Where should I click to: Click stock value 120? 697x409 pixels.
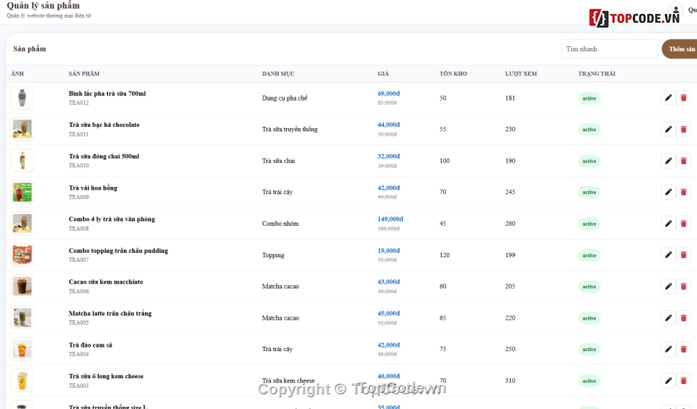(x=445, y=255)
